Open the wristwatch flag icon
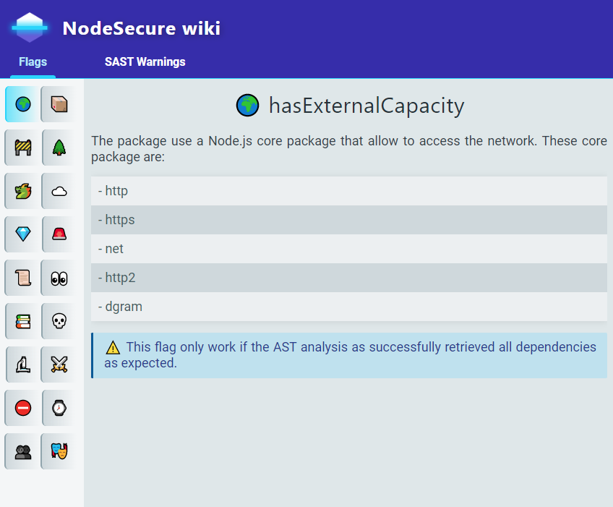 [x=59, y=408]
